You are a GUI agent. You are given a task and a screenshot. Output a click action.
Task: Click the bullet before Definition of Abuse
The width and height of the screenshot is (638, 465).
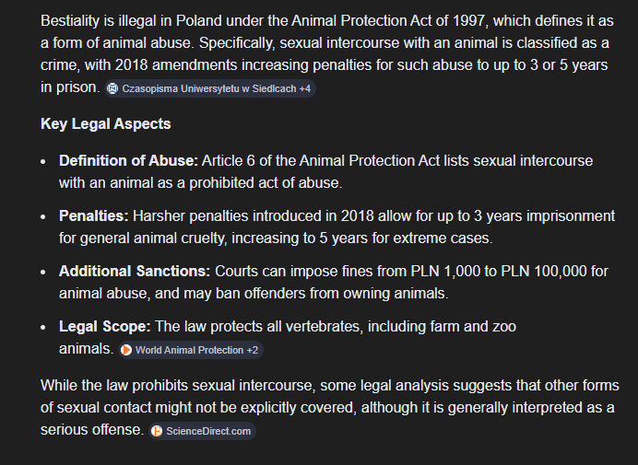(x=44, y=161)
